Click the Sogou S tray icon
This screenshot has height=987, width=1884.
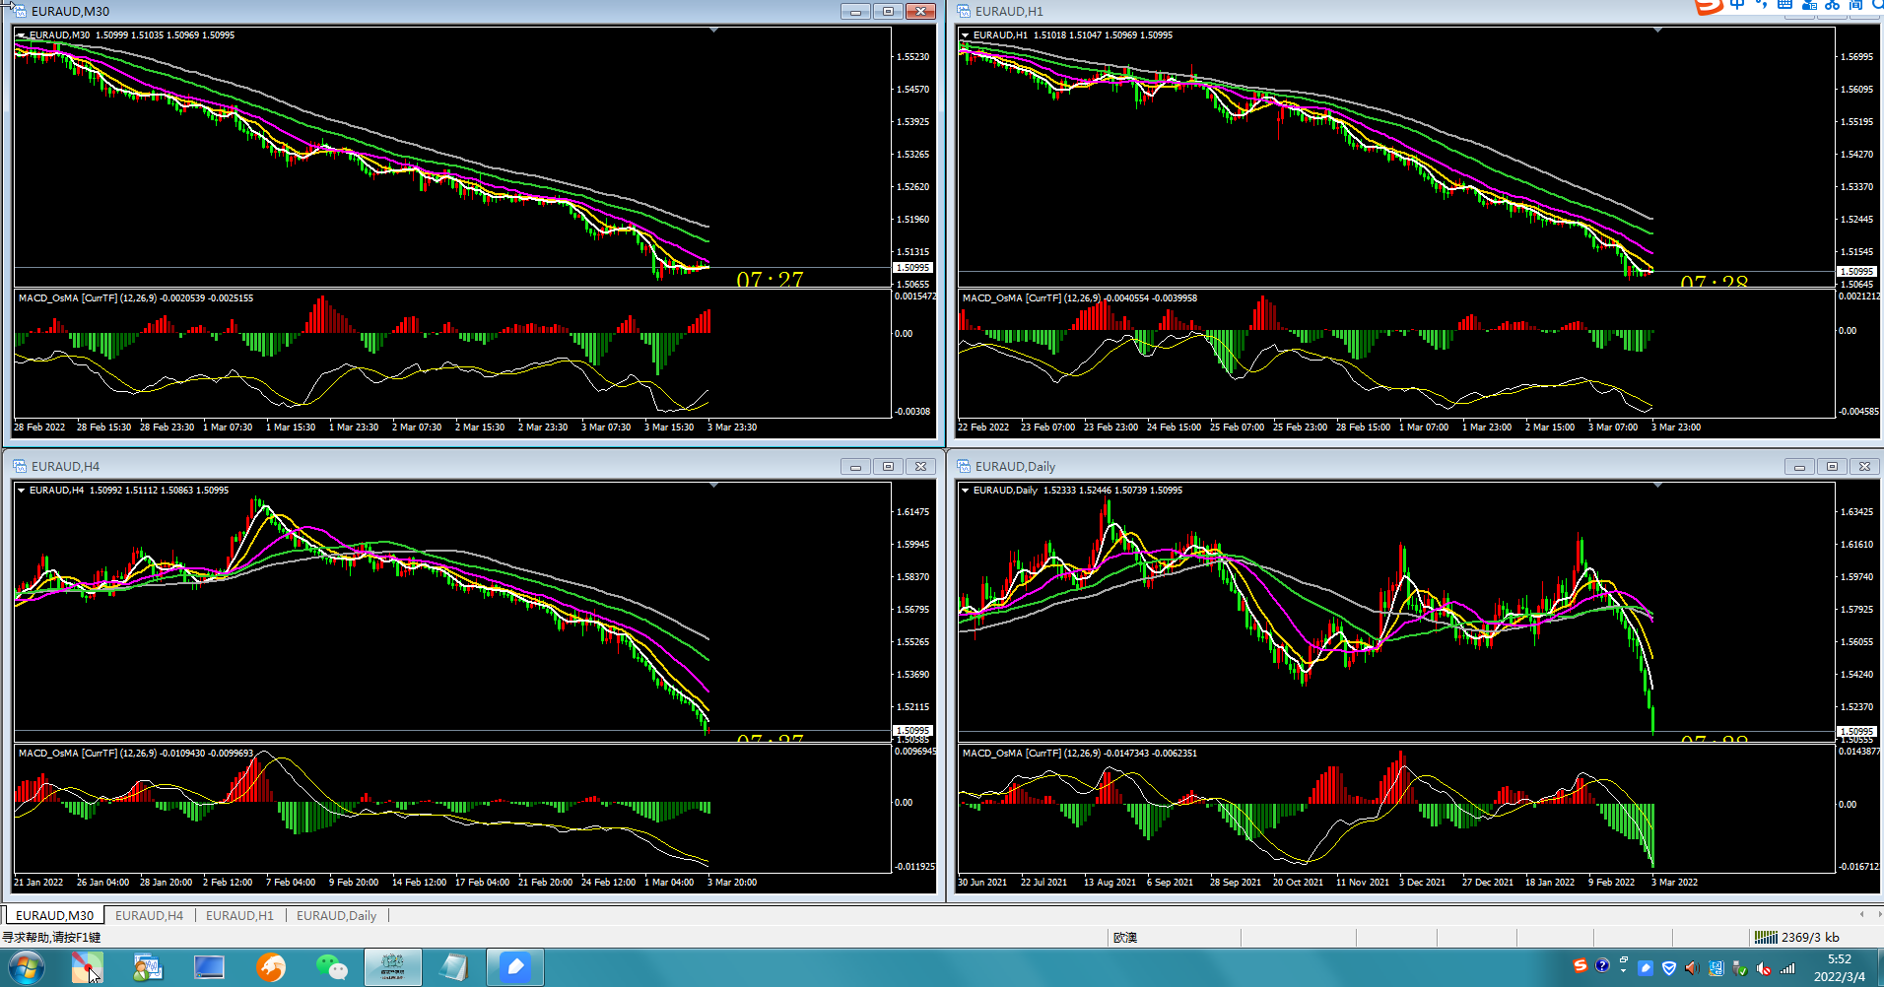[x=1580, y=965]
